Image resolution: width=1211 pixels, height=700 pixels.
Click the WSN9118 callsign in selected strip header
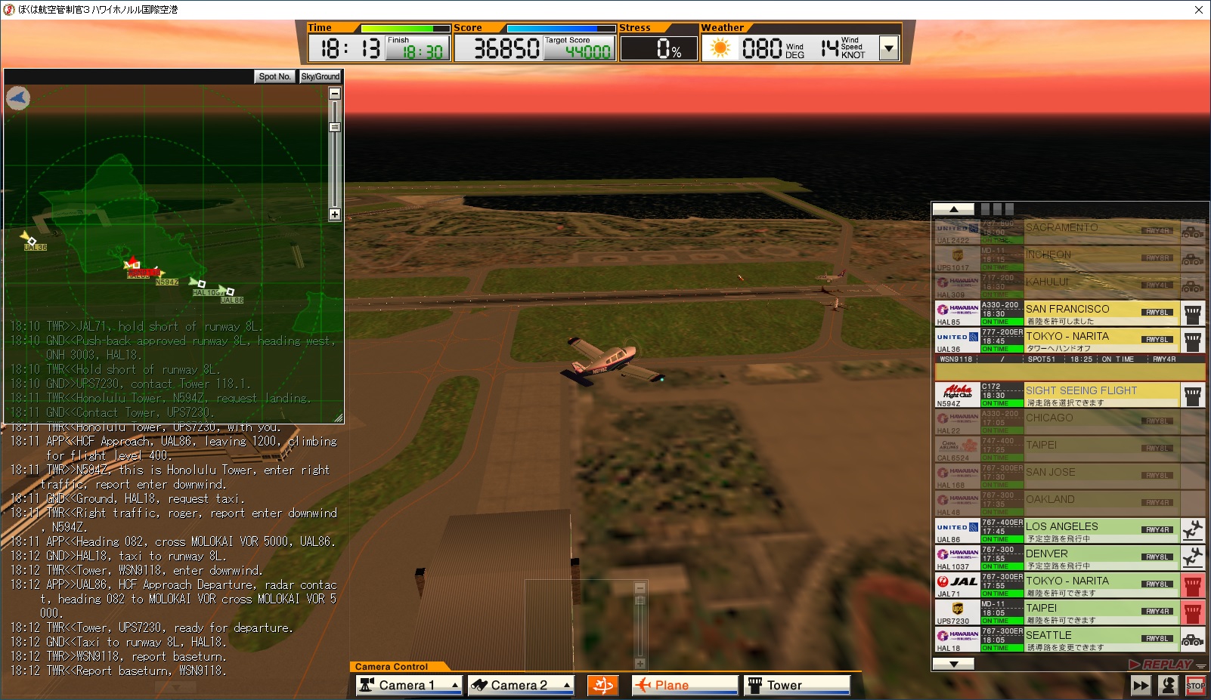(955, 359)
